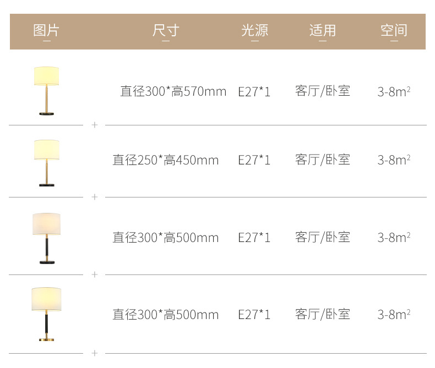Open the black-stem lamp thumbnail with gold base
This screenshot has width=435, height=368.
pyautogui.click(x=46, y=314)
